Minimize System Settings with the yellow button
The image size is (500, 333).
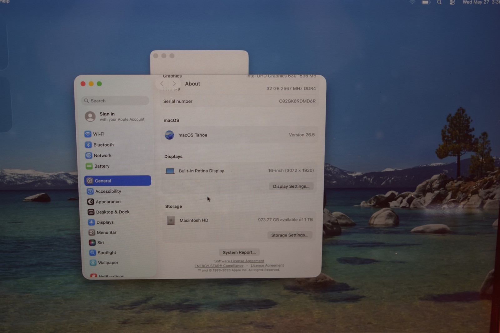click(x=91, y=84)
